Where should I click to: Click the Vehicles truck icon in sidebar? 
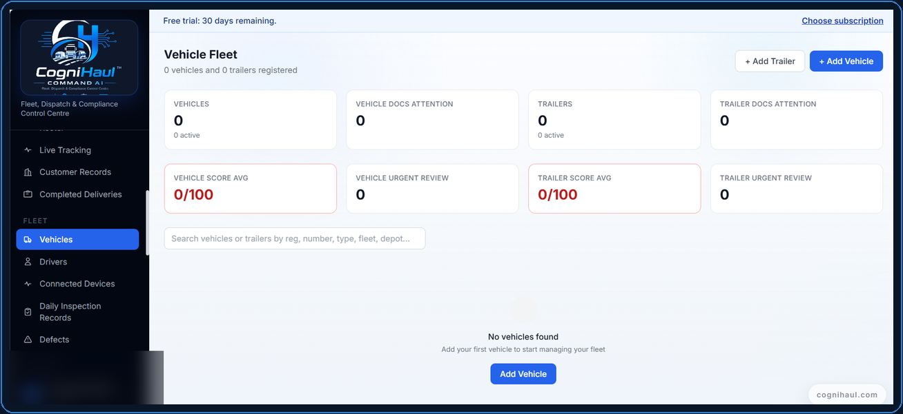click(28, 240)
